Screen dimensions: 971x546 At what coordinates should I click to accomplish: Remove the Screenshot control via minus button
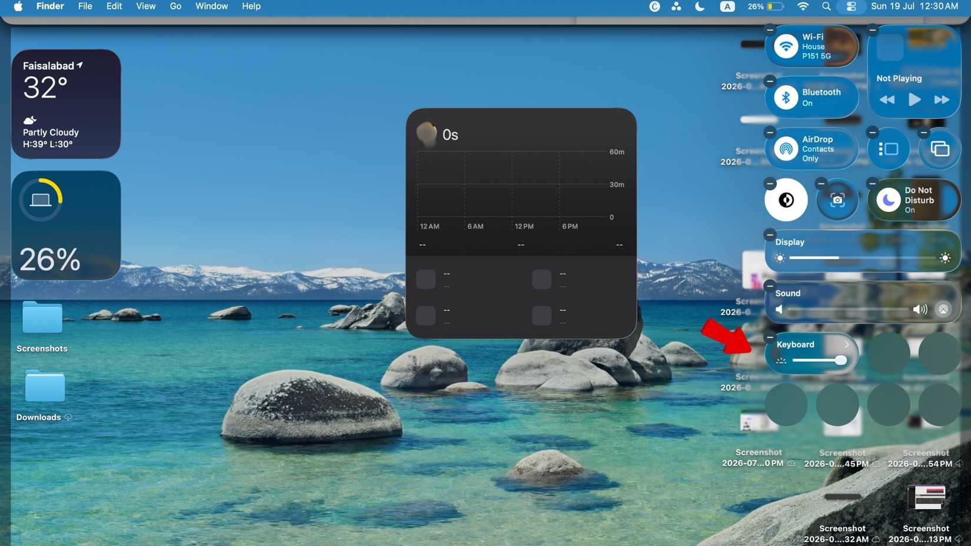[x=821, y=183]
